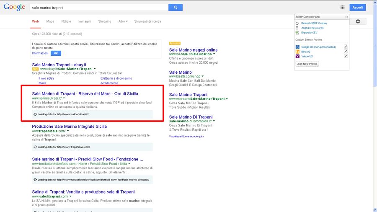
Task: Edit the Bing US profile pencil icon
Action: tap(346, 52)
